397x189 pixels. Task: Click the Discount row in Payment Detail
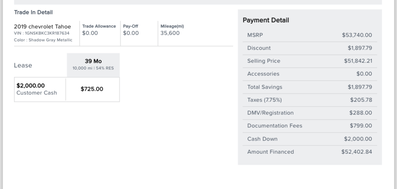click(309, 48)
